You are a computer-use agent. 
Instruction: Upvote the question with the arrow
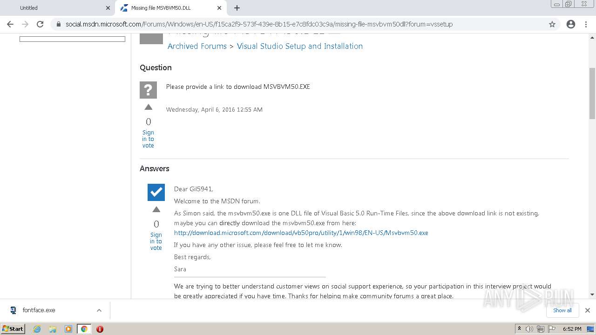(x=149, y=107)
